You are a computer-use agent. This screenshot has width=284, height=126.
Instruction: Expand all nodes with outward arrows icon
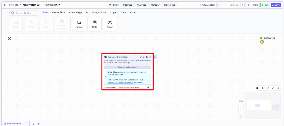[273, 88]
